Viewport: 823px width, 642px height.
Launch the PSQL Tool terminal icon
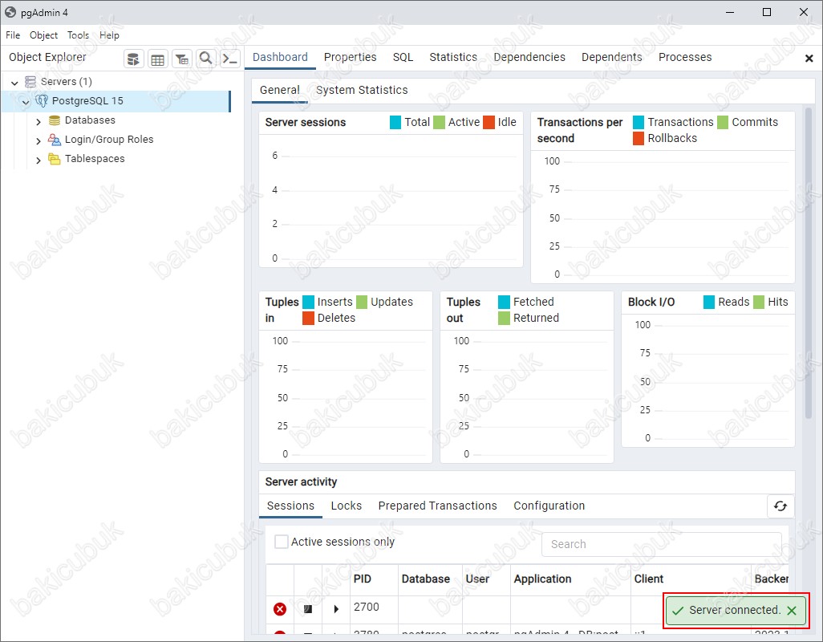pyautogui.click(x=230, y=59)
